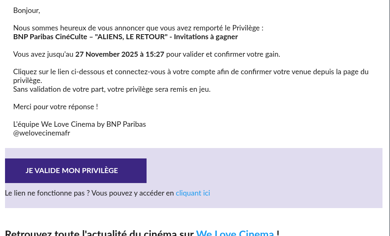Click the "Invitations à gagner" bold text

[x=205, y=37]
